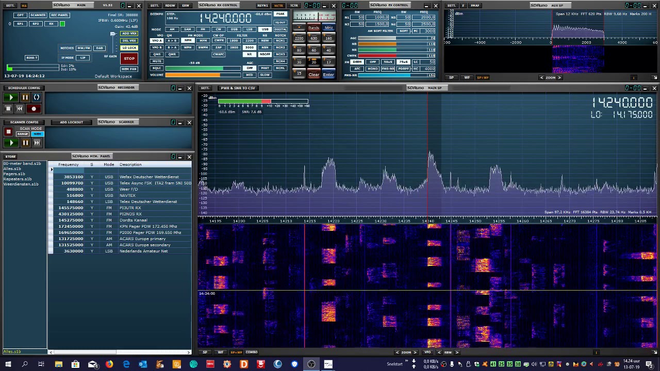Zoom in Main SP spectrum
660x371 pixels.
pyautogui.click(x=415, y=352)
